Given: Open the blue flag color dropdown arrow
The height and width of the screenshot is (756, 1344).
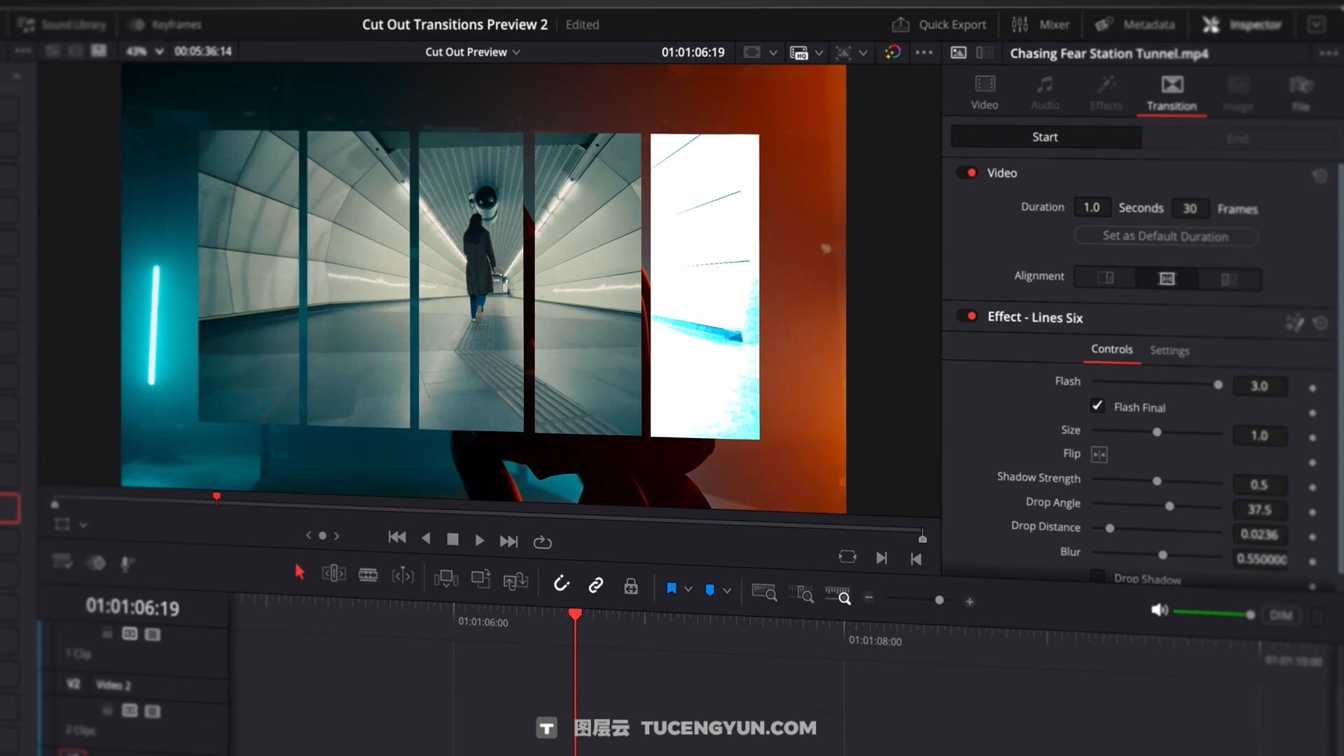Looking at the screenshot, I should pos(688,589).
